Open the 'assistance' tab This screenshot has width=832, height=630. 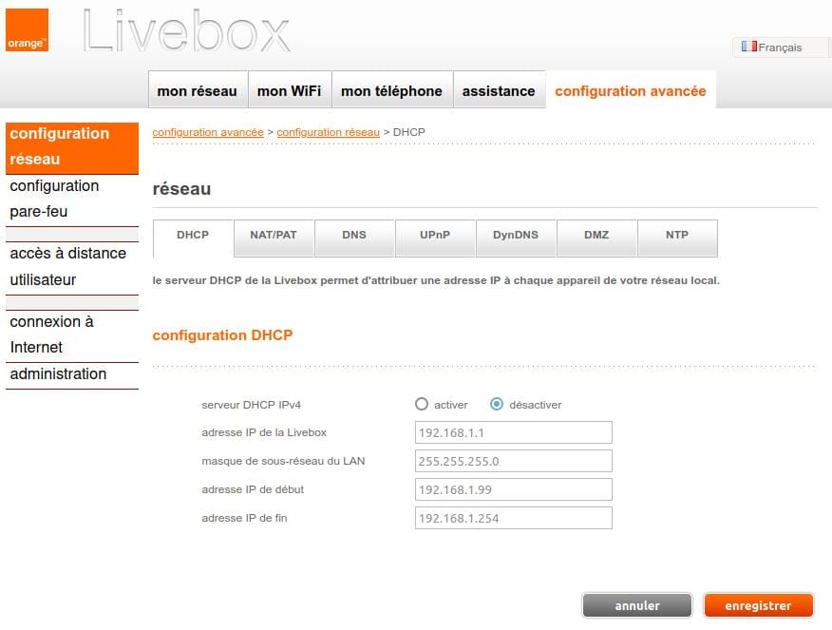498,91
